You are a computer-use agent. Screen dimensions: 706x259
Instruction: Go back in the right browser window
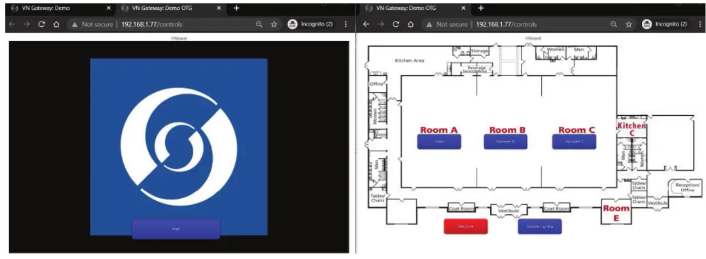[366, 25]
